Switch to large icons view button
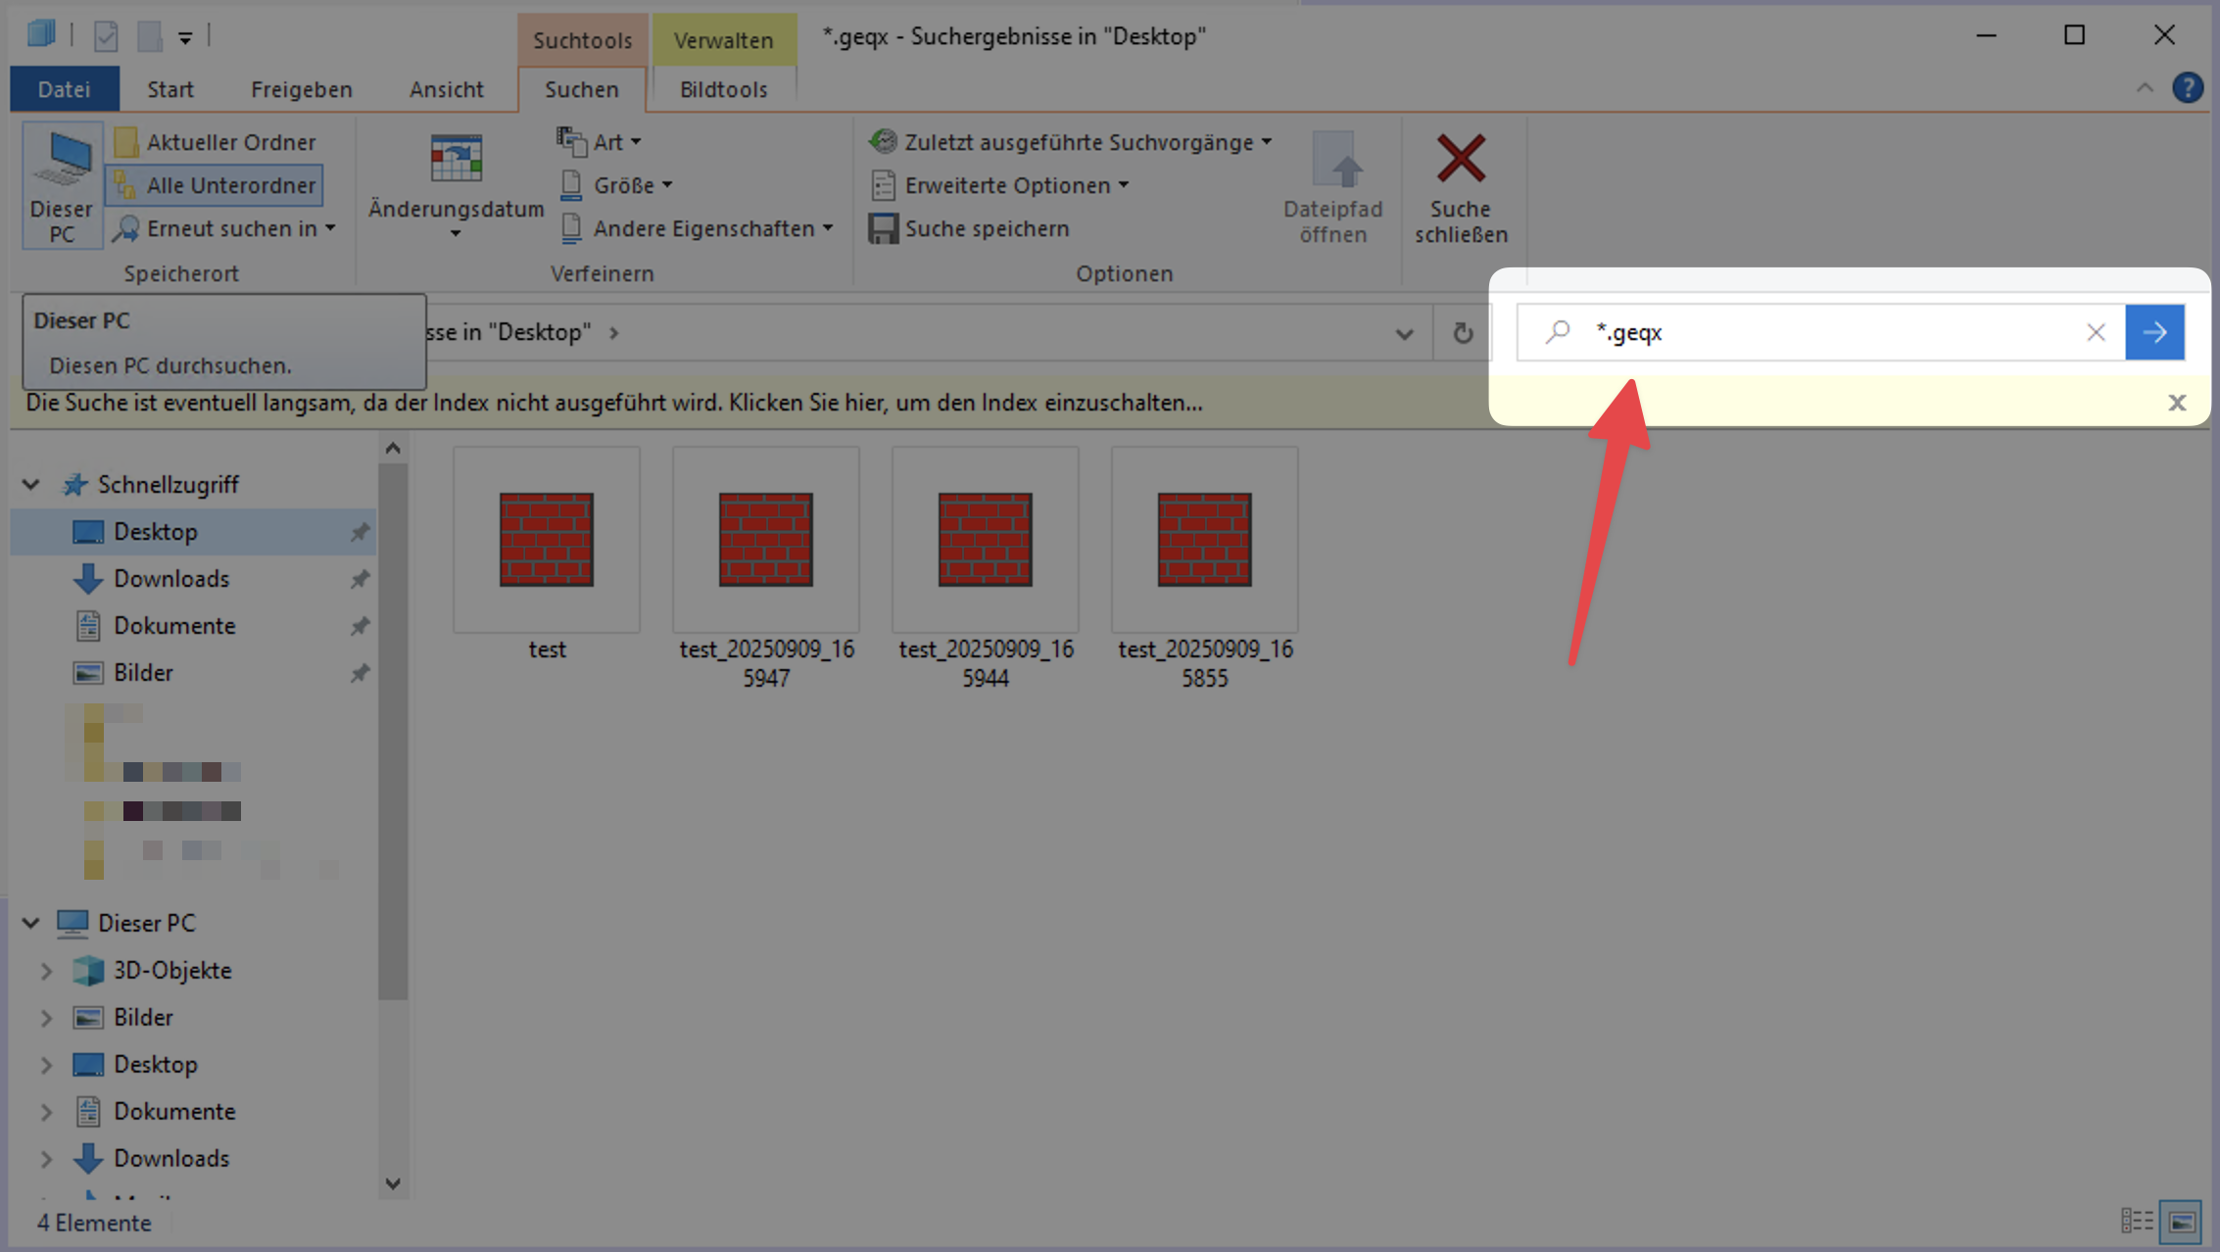This screenshot has height=1252, width=2220. [x=2182, y=1222]
